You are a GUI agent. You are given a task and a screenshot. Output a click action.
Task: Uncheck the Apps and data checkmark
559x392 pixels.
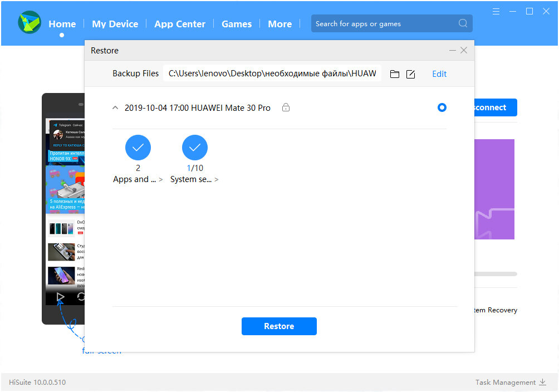(138, 148)
